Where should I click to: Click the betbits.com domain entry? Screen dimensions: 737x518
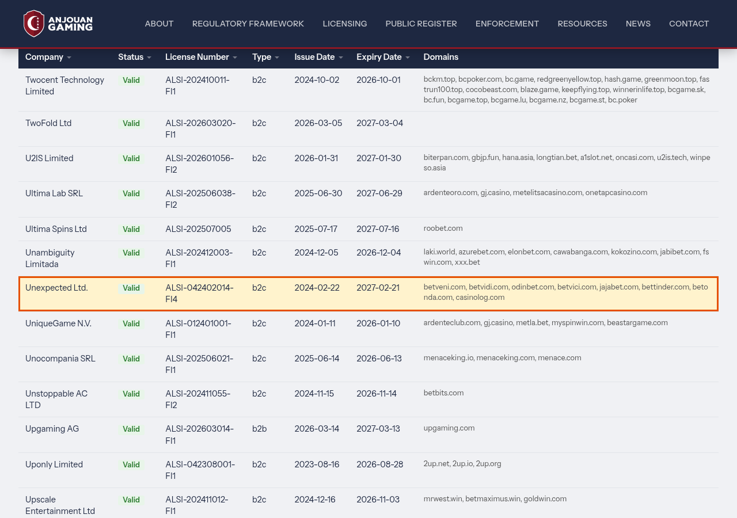(444, 393)
